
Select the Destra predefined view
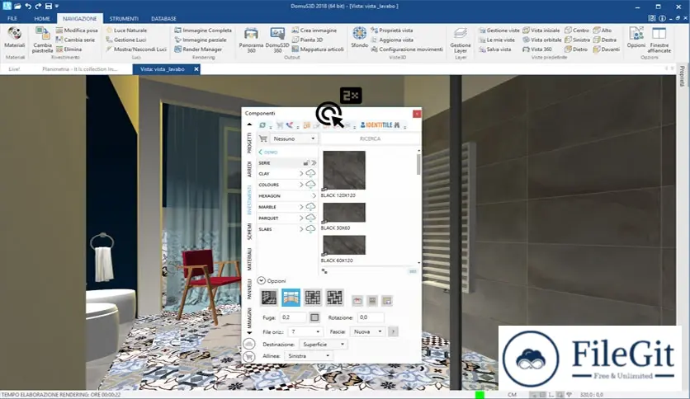(x=605, y=40)
